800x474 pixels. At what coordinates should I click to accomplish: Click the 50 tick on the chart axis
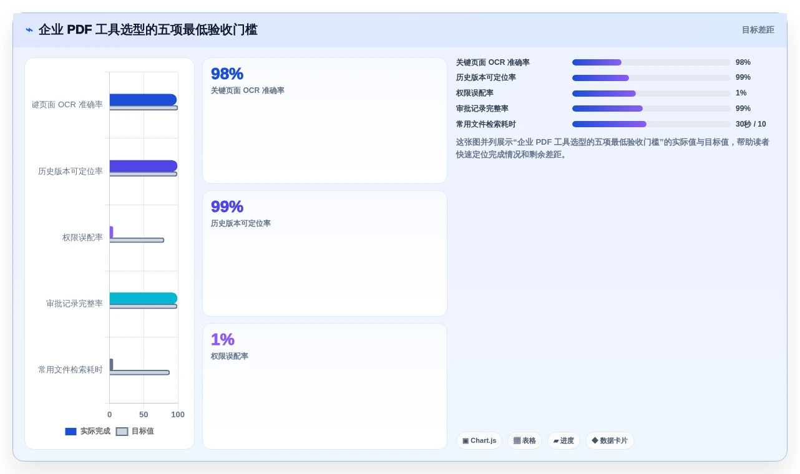[144, 415]
